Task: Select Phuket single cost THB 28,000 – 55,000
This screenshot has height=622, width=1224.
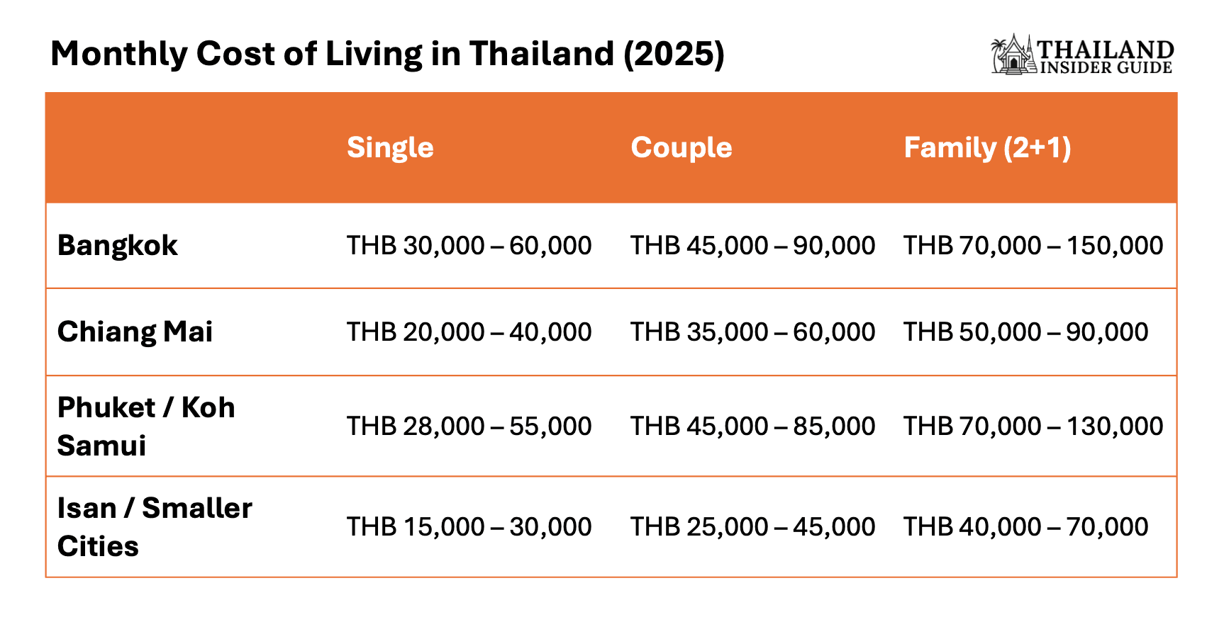Action: pyautogui.click(x=469, y=426)
